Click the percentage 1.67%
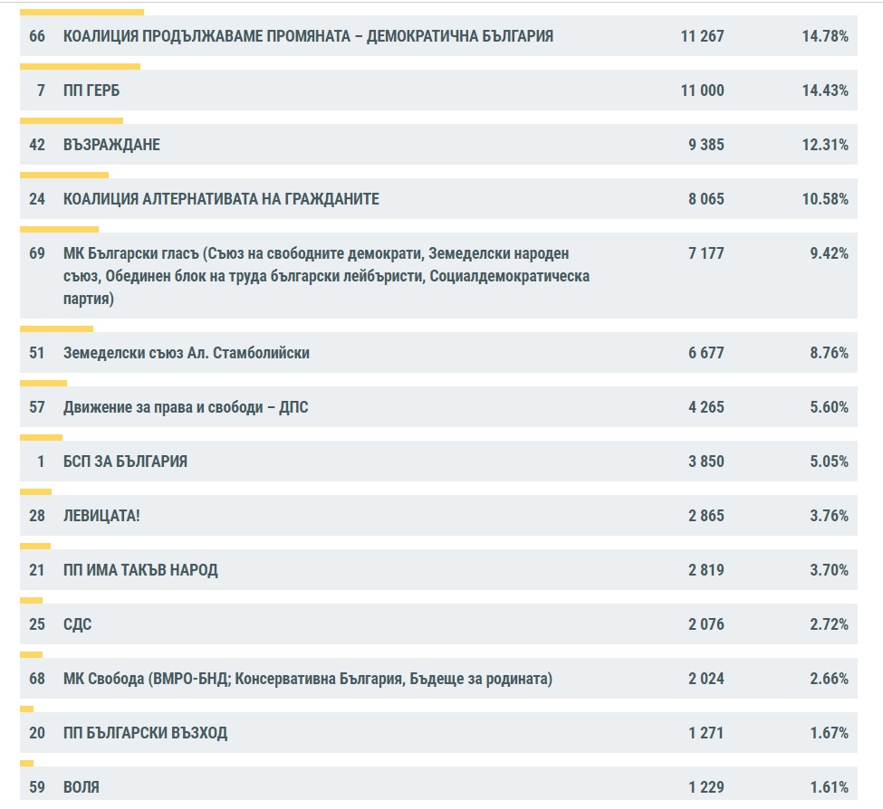This screenshot has height=809, width=883. [829, 733]
